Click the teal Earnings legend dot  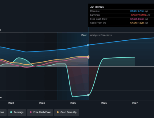11,112
